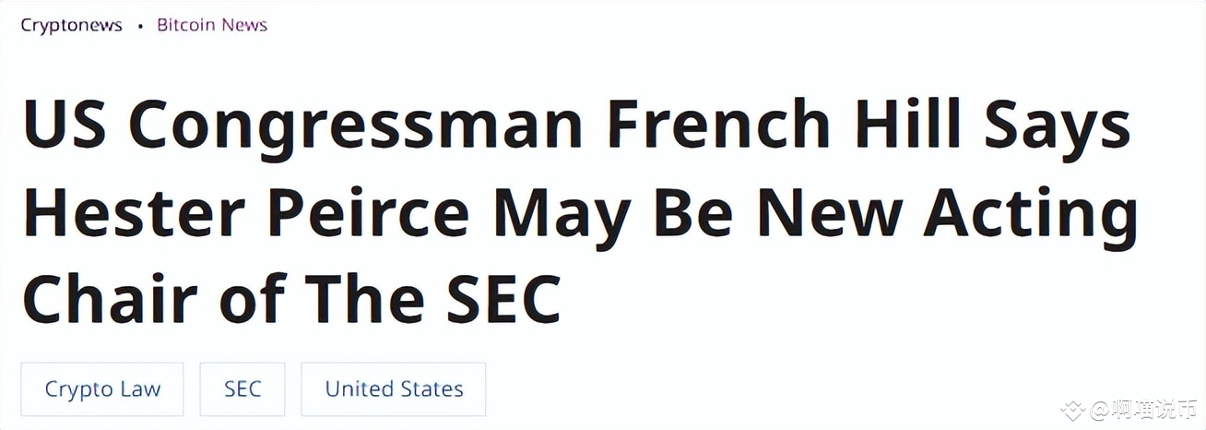Click "Chair" in the headline's last line
The width and height of the screenshot is (1206, 430).
pos(111,300)
